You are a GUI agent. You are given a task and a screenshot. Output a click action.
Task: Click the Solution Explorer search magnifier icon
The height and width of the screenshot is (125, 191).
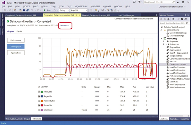click(x=187, y=23)
